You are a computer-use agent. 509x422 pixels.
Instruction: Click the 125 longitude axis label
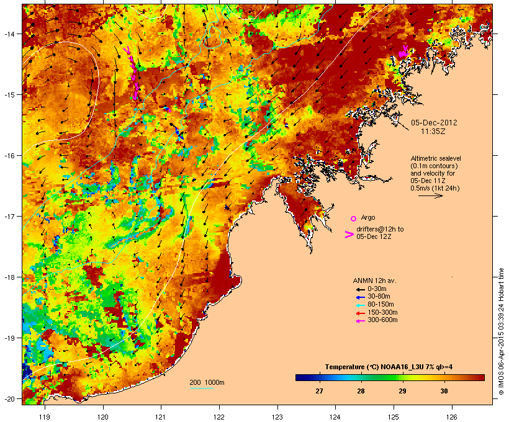click(x=394, y=417)
